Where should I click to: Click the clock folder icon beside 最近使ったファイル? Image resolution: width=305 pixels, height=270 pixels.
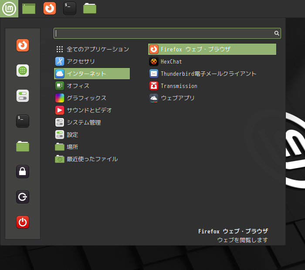[60, 159]
